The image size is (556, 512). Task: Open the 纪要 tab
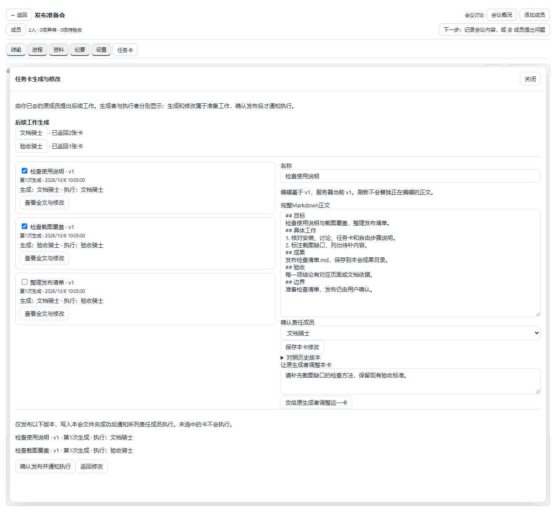pyautogui.click(x=80, y=49)
